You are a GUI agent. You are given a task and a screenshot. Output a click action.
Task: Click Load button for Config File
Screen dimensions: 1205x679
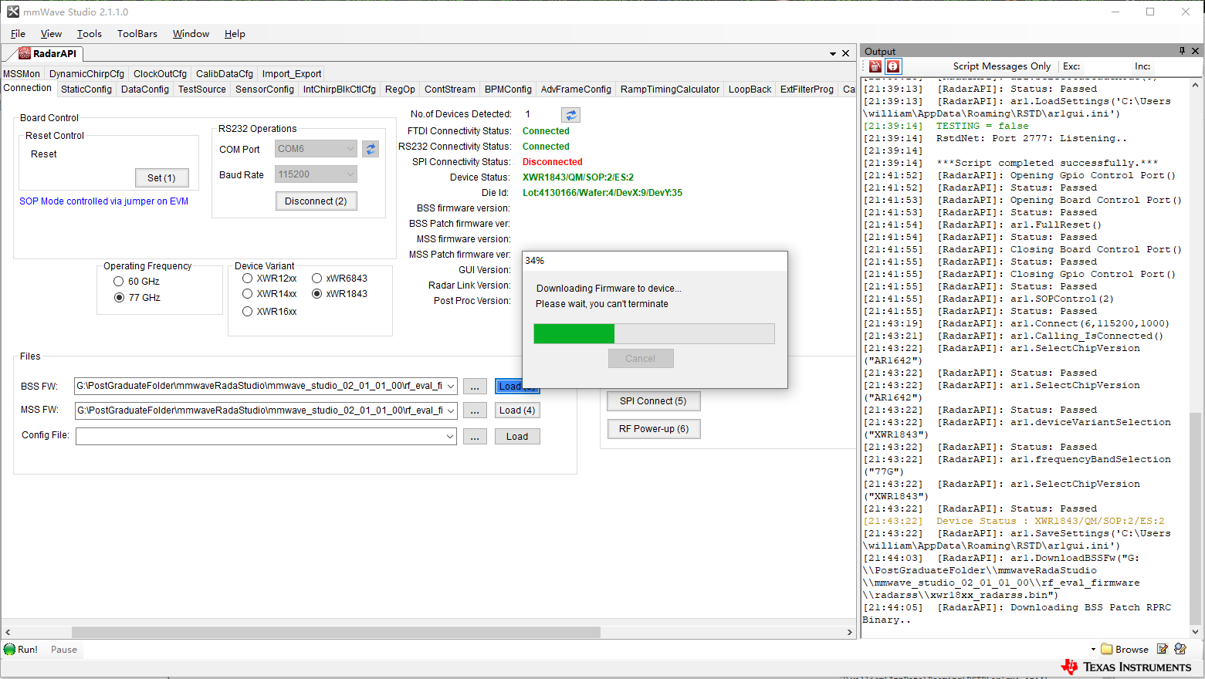(517, 437)
